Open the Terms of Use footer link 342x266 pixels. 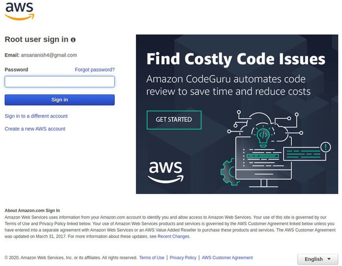pyautogui.click(x=152, y=258)
